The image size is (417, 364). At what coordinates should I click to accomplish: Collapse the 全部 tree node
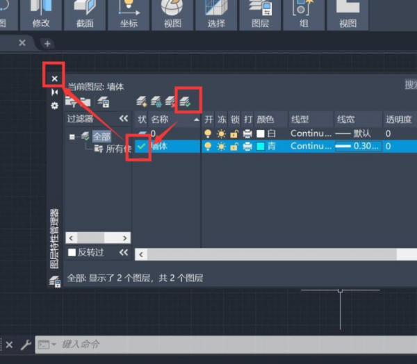[72, 137]
